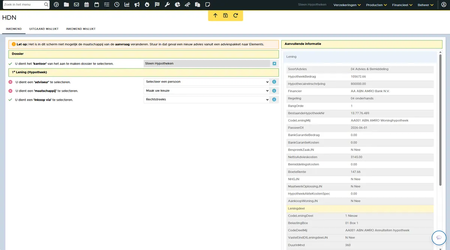Focus the 'Zoek in het menu' search field
The image size is (450, 250).
tap(23, 5)
